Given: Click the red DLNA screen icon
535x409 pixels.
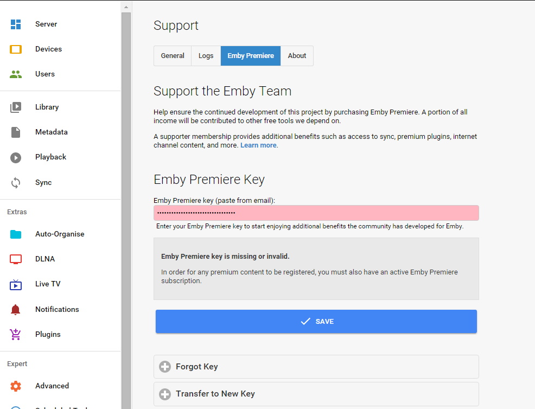Looking at the screenshot, I should click(x=16, y=259).
